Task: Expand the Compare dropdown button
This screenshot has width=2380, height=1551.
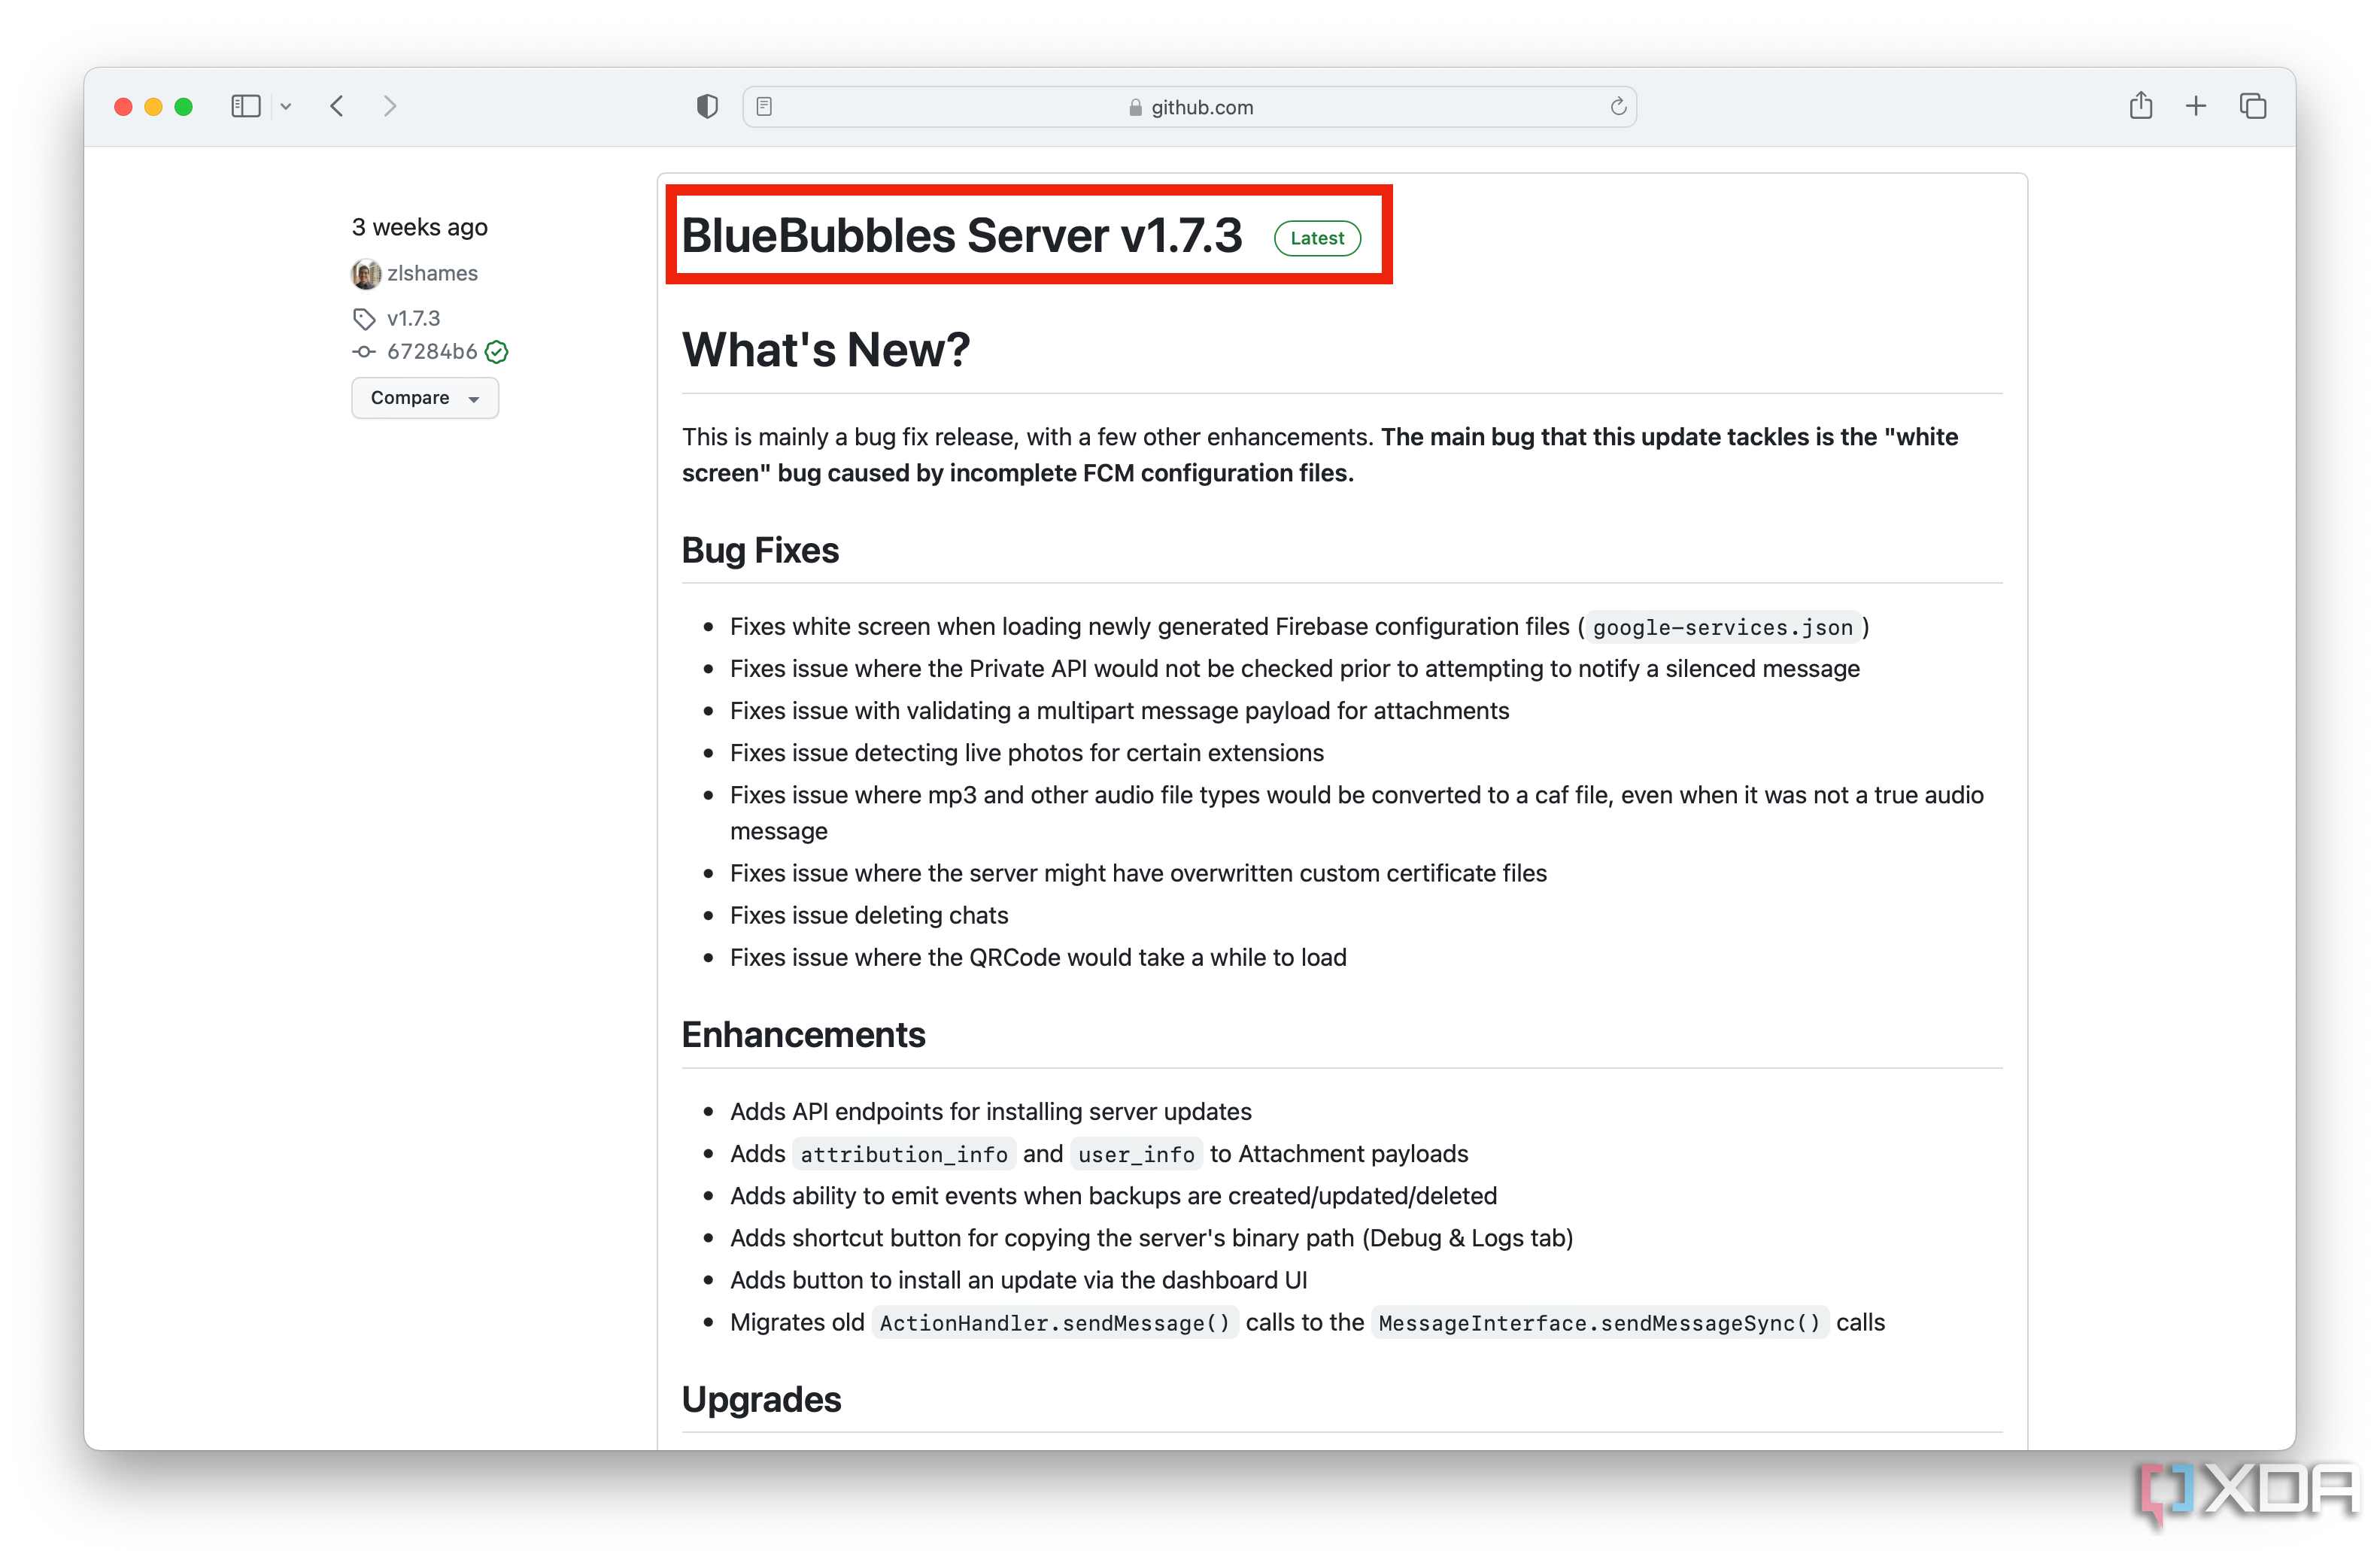Action: tap(425, 398)
